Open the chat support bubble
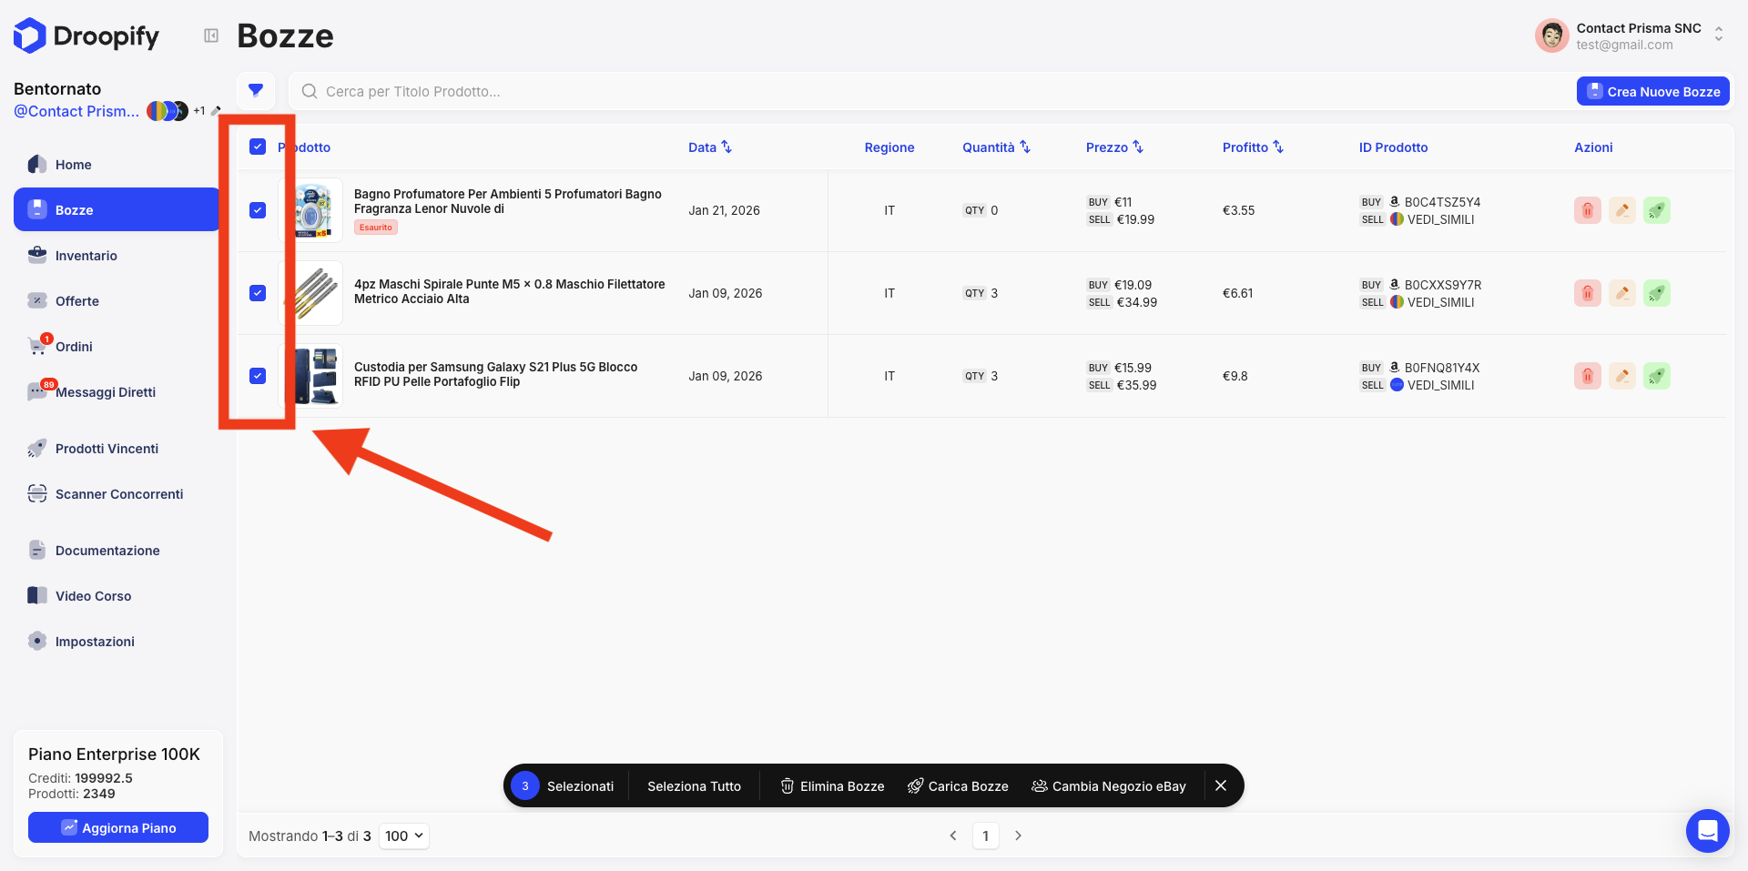The image size is (1748, 871). (x=1707, y=830)
